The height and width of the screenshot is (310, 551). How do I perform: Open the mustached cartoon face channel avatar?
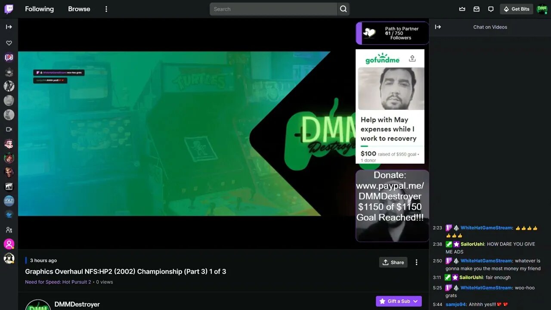click(9, 143)
